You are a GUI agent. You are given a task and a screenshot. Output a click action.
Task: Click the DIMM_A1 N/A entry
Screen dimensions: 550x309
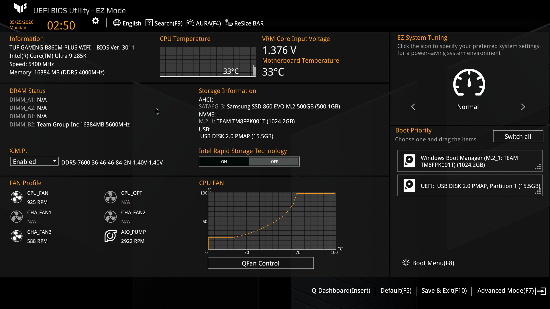point(28,100)
